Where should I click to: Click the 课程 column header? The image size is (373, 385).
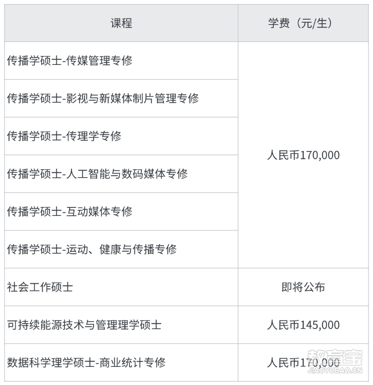point(121,23)
